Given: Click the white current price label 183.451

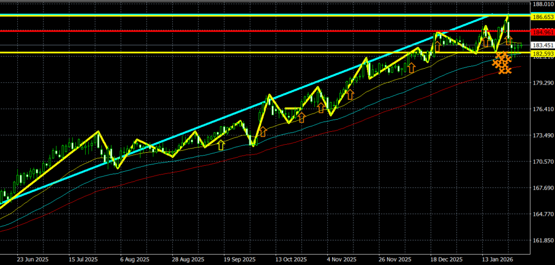Looking at the screenshot, I should [542, 46].
